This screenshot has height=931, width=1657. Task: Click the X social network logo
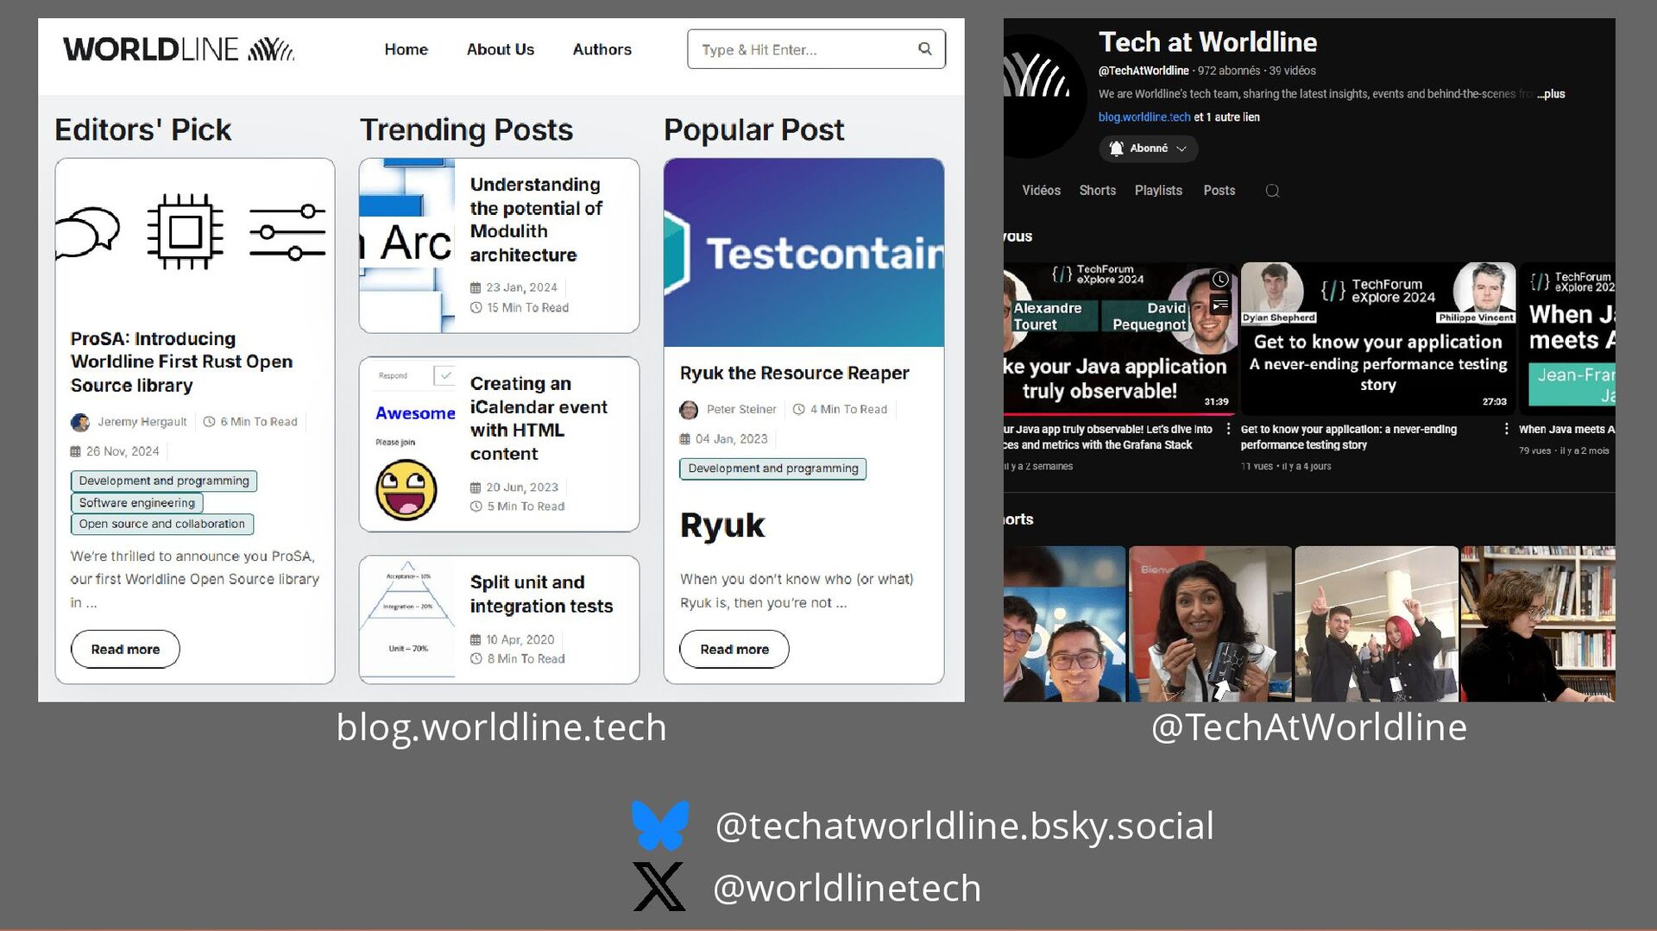pyautogui.click(x=659, y=886)
